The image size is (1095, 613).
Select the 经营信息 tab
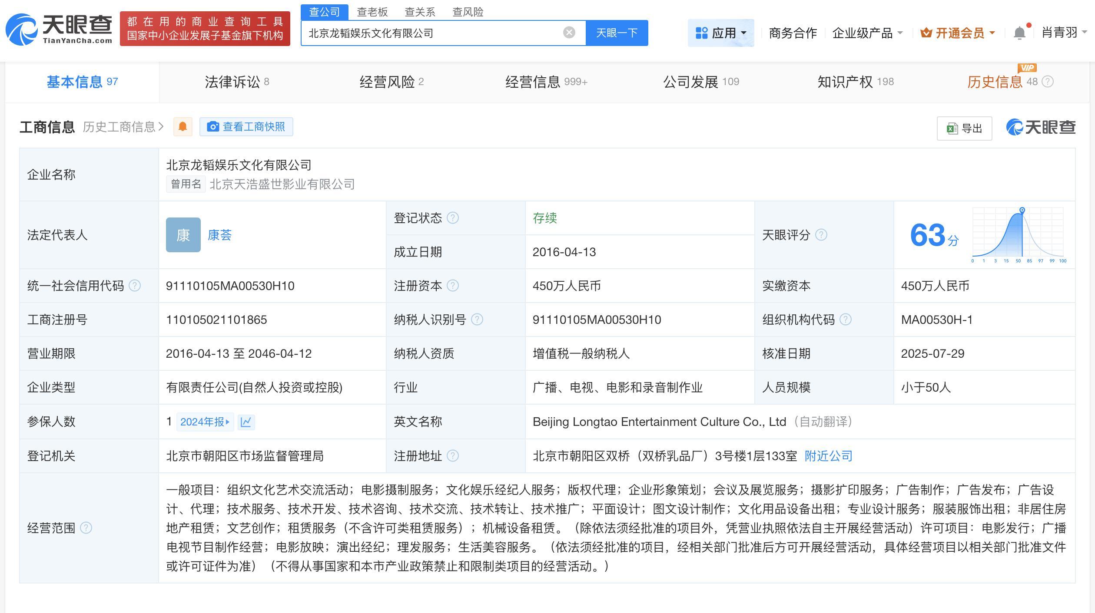pos(546,82)
